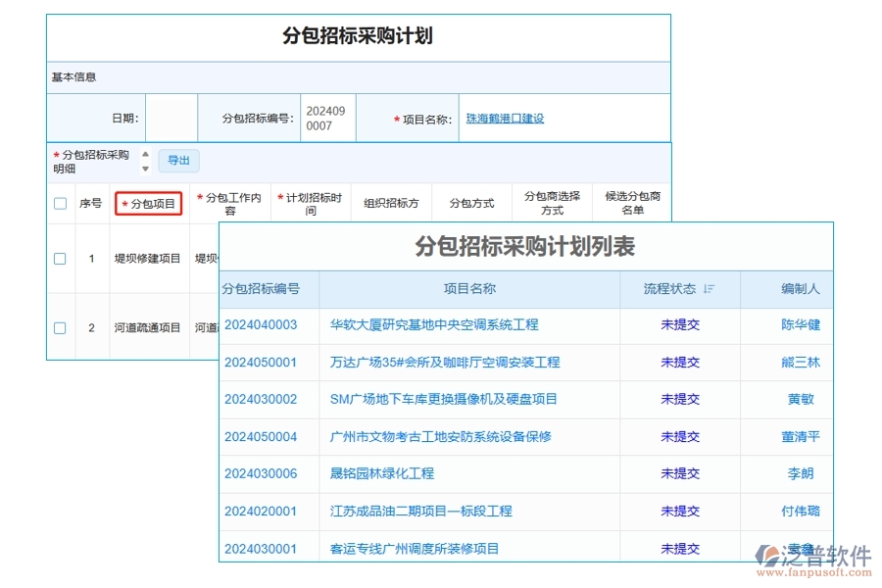Expand 分包招标采购明细 using the down arrow
The height and width of the screenshot is (588, 882).
point(144,170)
